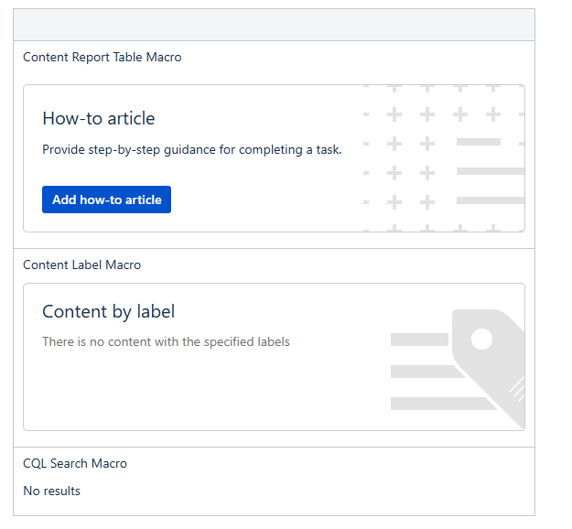Click the Content by label heading
This screenshot has width=572, height=529.
click(109, 311)
